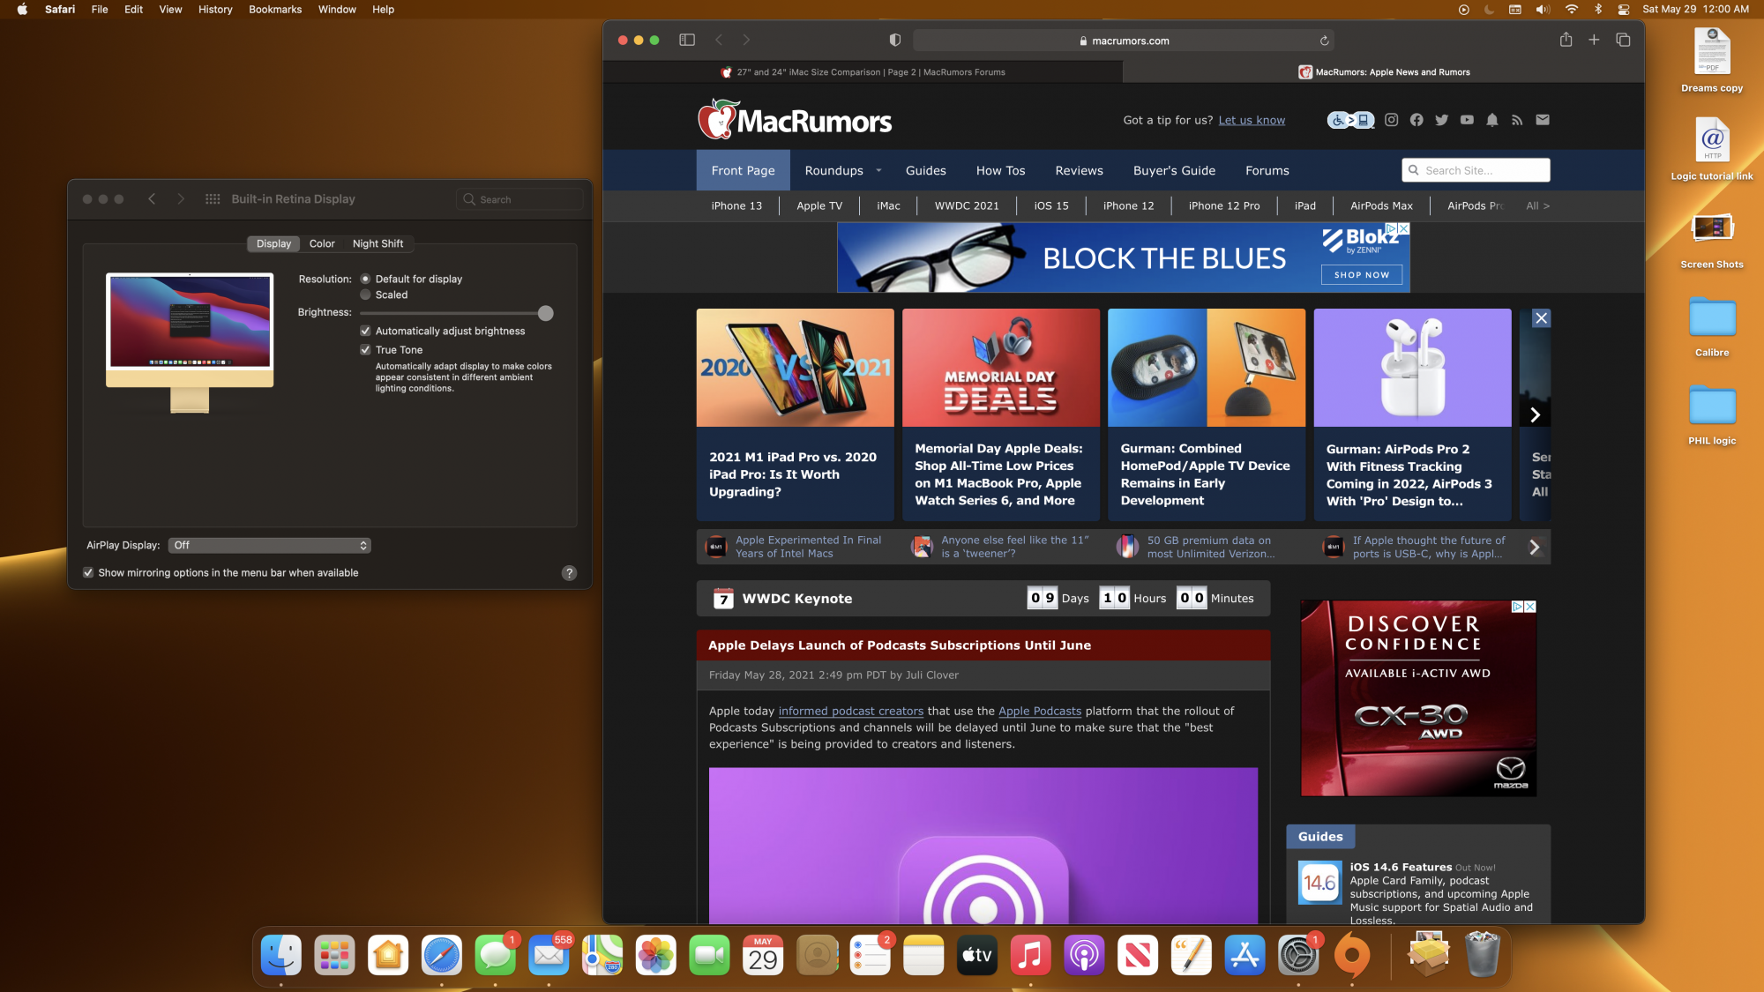Expand the Roundups dropdown arrow

[x=878, y=171]
